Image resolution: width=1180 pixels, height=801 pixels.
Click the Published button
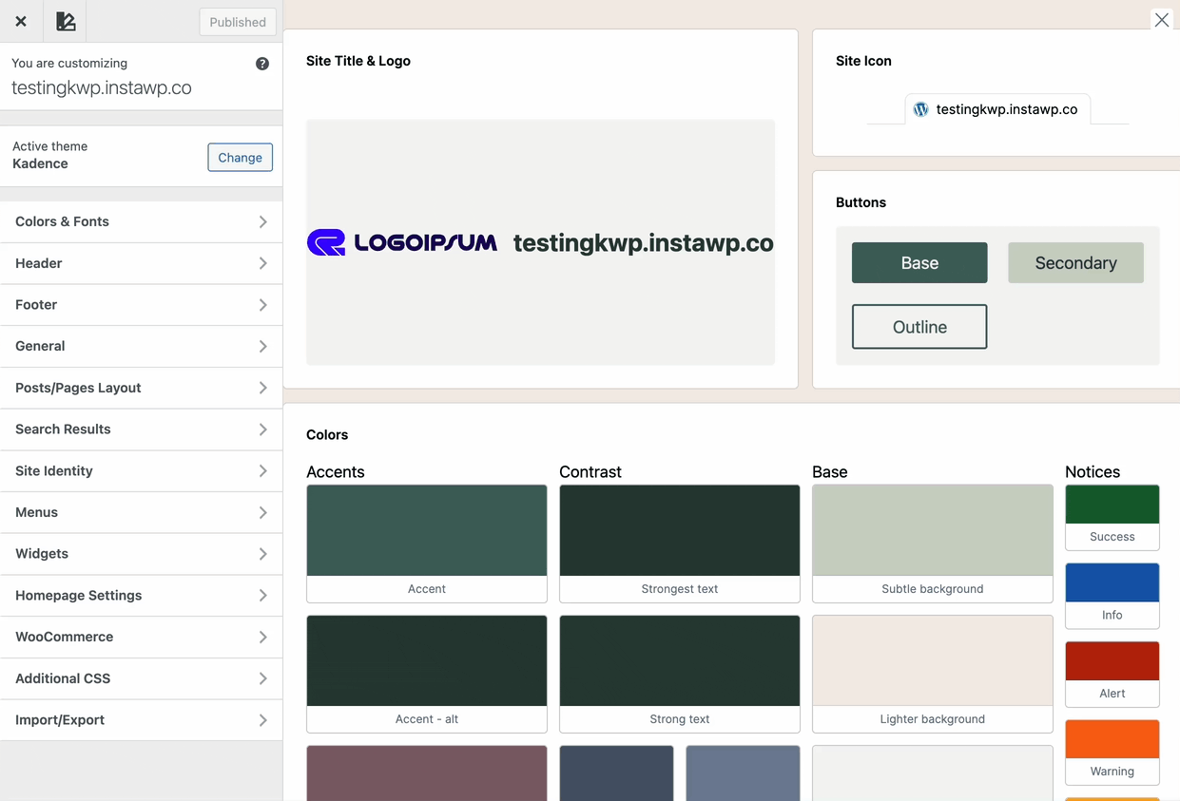[237, 21]
